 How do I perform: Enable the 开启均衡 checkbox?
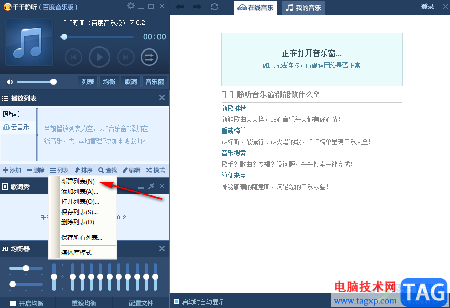13,303
